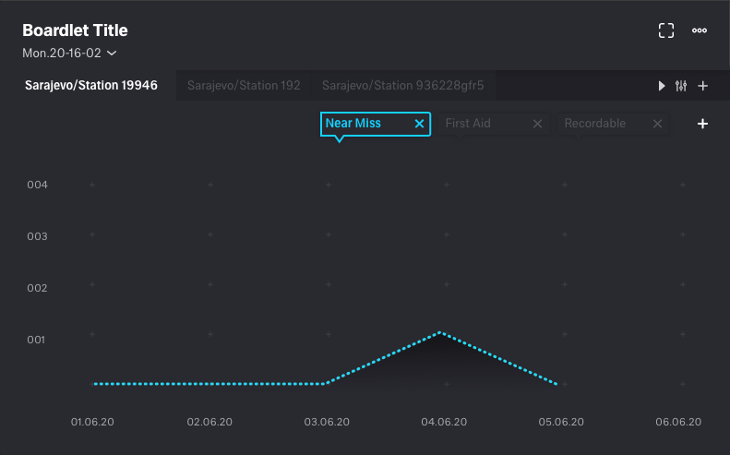Open the filter sliders settings icon
Image resolution: width=730 pixels, height=455 pixels.
[681, 86]
